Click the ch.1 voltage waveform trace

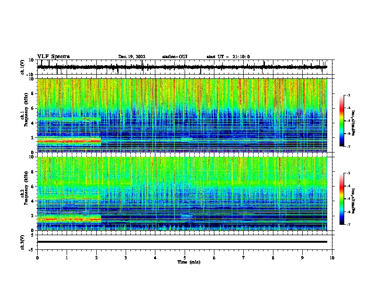click(x=182, y=67)
